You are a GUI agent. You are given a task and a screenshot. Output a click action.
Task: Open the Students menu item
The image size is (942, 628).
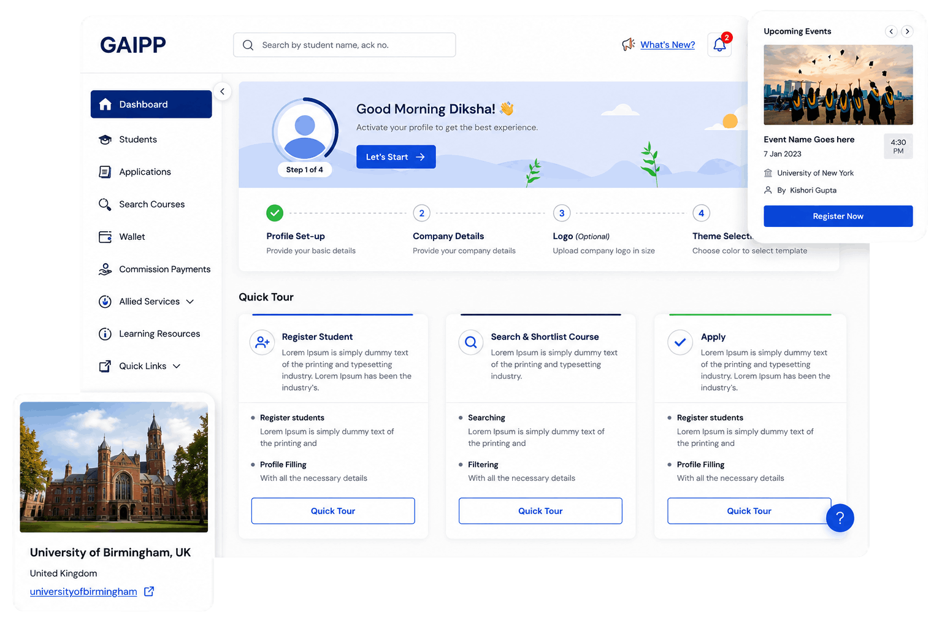tap(151, 140)
